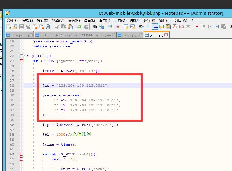
Task: Start macro recording with red record icon
Action: click(x=197, y=27)
